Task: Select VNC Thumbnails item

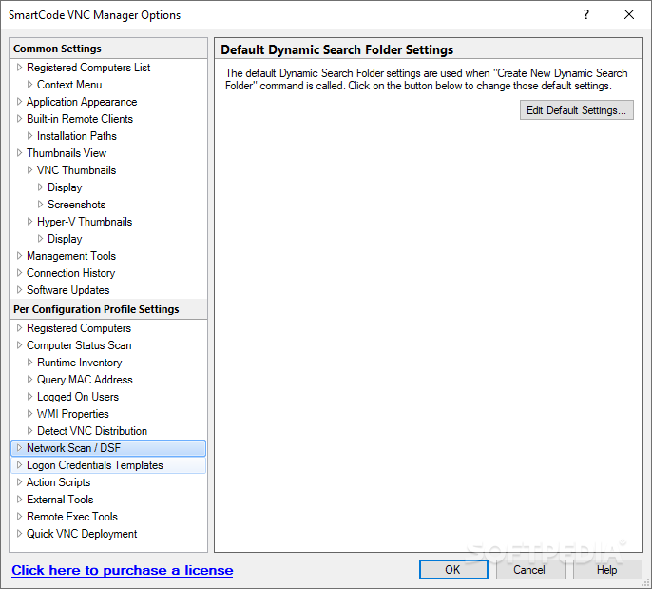Action: [x=76, y=169]
